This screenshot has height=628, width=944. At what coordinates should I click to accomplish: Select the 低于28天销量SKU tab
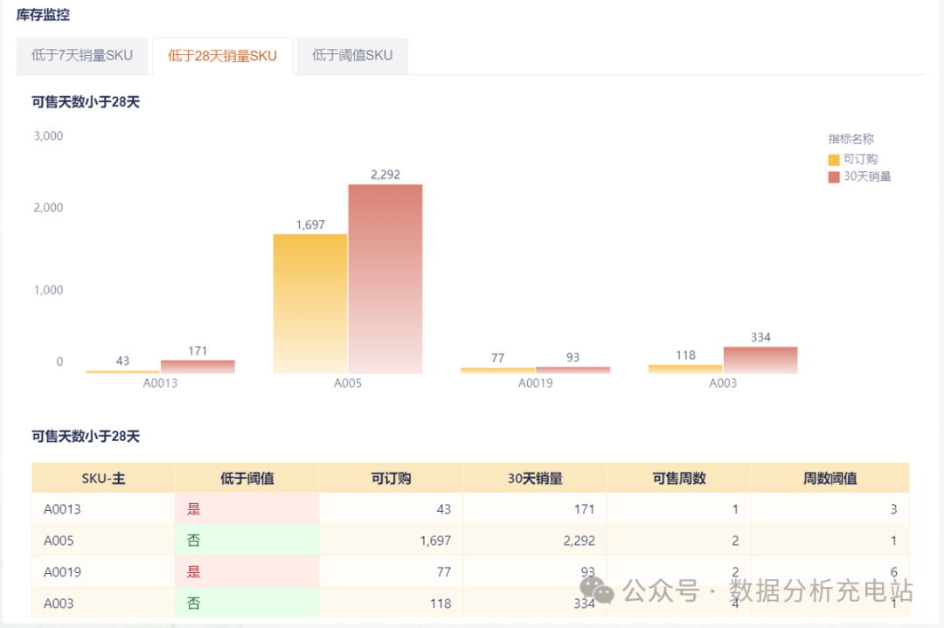(222, 56)
